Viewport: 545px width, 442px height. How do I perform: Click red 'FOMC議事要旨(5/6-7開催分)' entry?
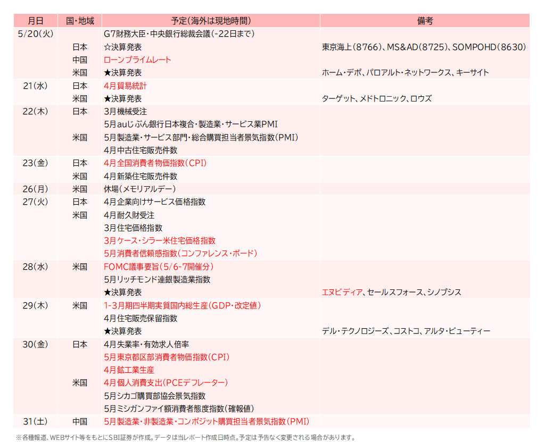(159, 267)
